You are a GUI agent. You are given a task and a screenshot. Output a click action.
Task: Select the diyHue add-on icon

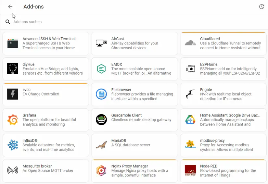point(13,69)
